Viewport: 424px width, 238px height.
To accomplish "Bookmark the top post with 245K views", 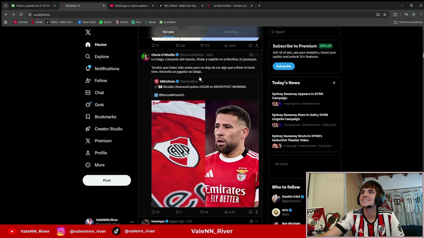I will (250, 45).
